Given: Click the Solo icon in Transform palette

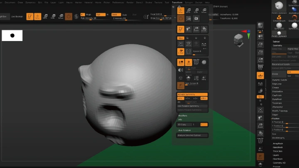Looking at the screenshot, I should coord(189,78).
